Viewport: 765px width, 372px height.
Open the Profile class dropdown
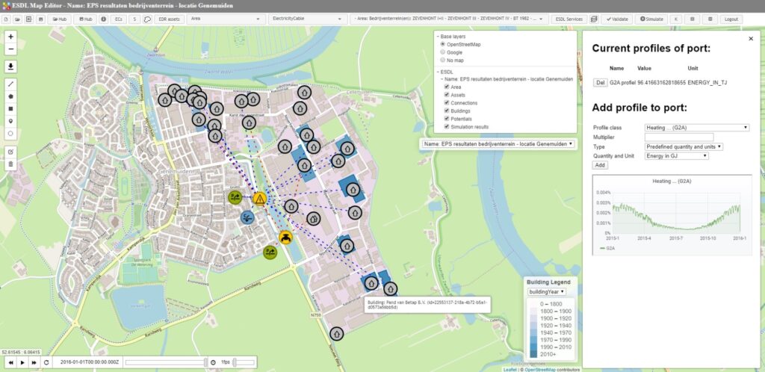click(696, 128)
